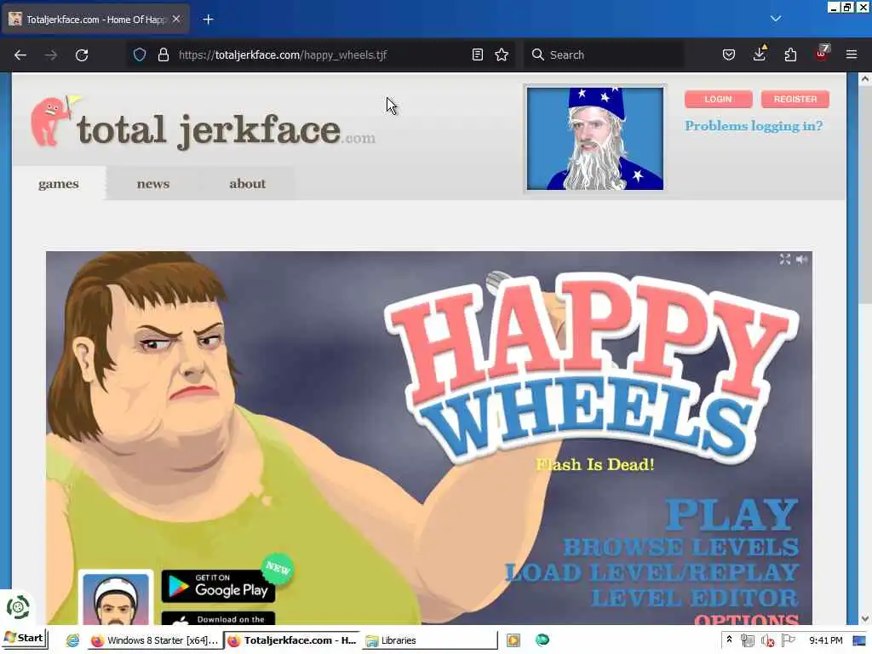
Task: Choose BROWSE LEVELS in the game menu
Action: 681,548
